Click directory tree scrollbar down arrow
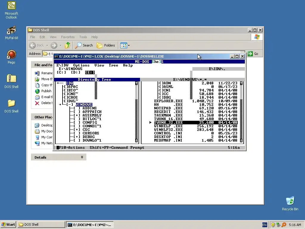Image resolution: width=305 pixels, height=229 pixels. pyautogui.click(x=136, y=140)
